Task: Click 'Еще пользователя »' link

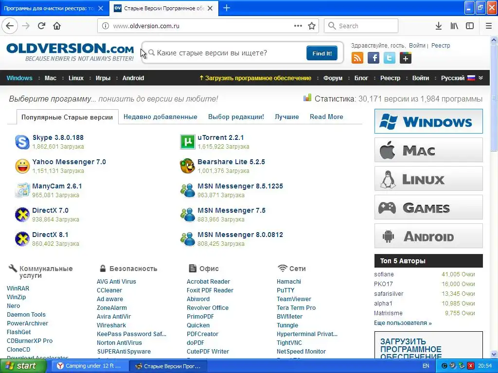Action: click(403, 323)
